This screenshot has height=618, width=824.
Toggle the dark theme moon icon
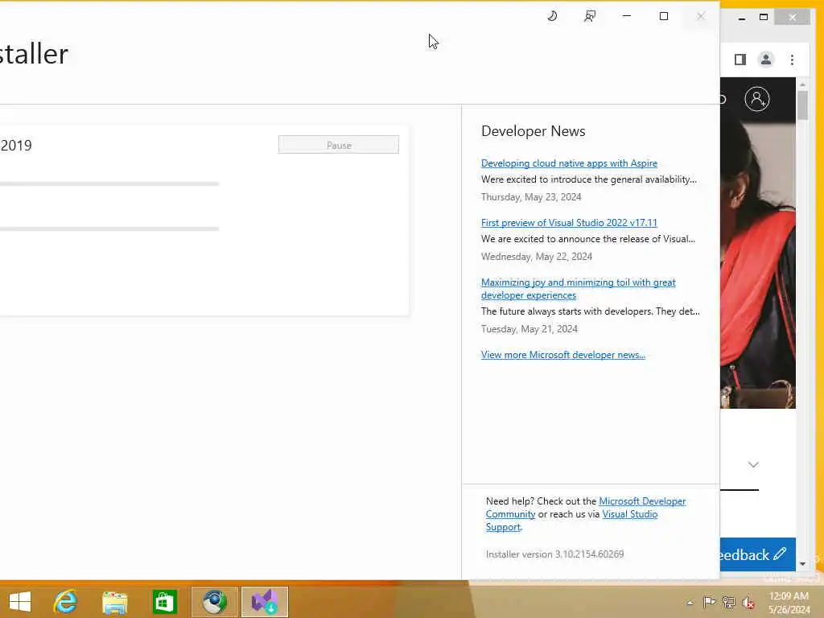click(552, 16)
